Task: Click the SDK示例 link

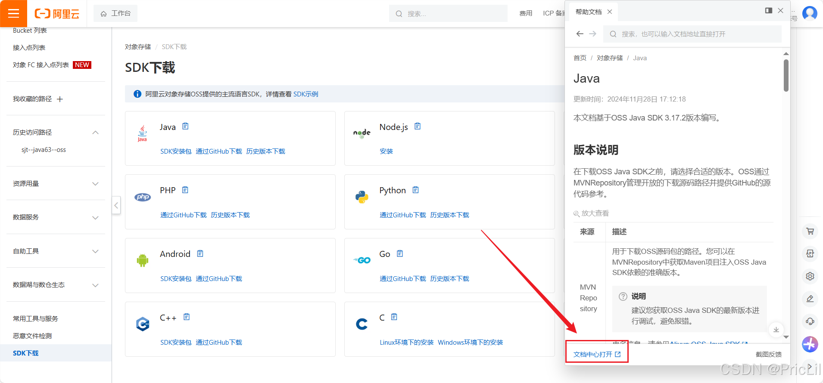Action: click(x=306, y=94)
